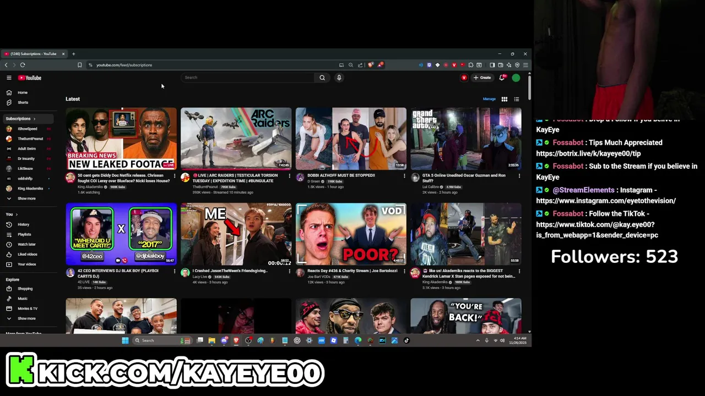
Task: Switch to list view layout
Action: tap(517, 99)
